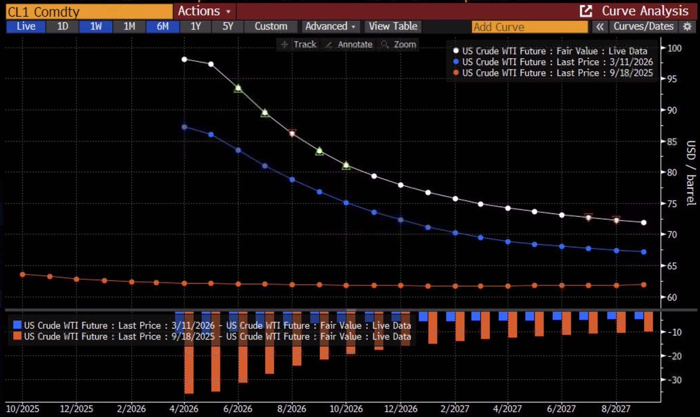Click first blue data point at 4/2026
This screenshot has height=417, width=700.
pyautogui.click(x=184, y=127)
